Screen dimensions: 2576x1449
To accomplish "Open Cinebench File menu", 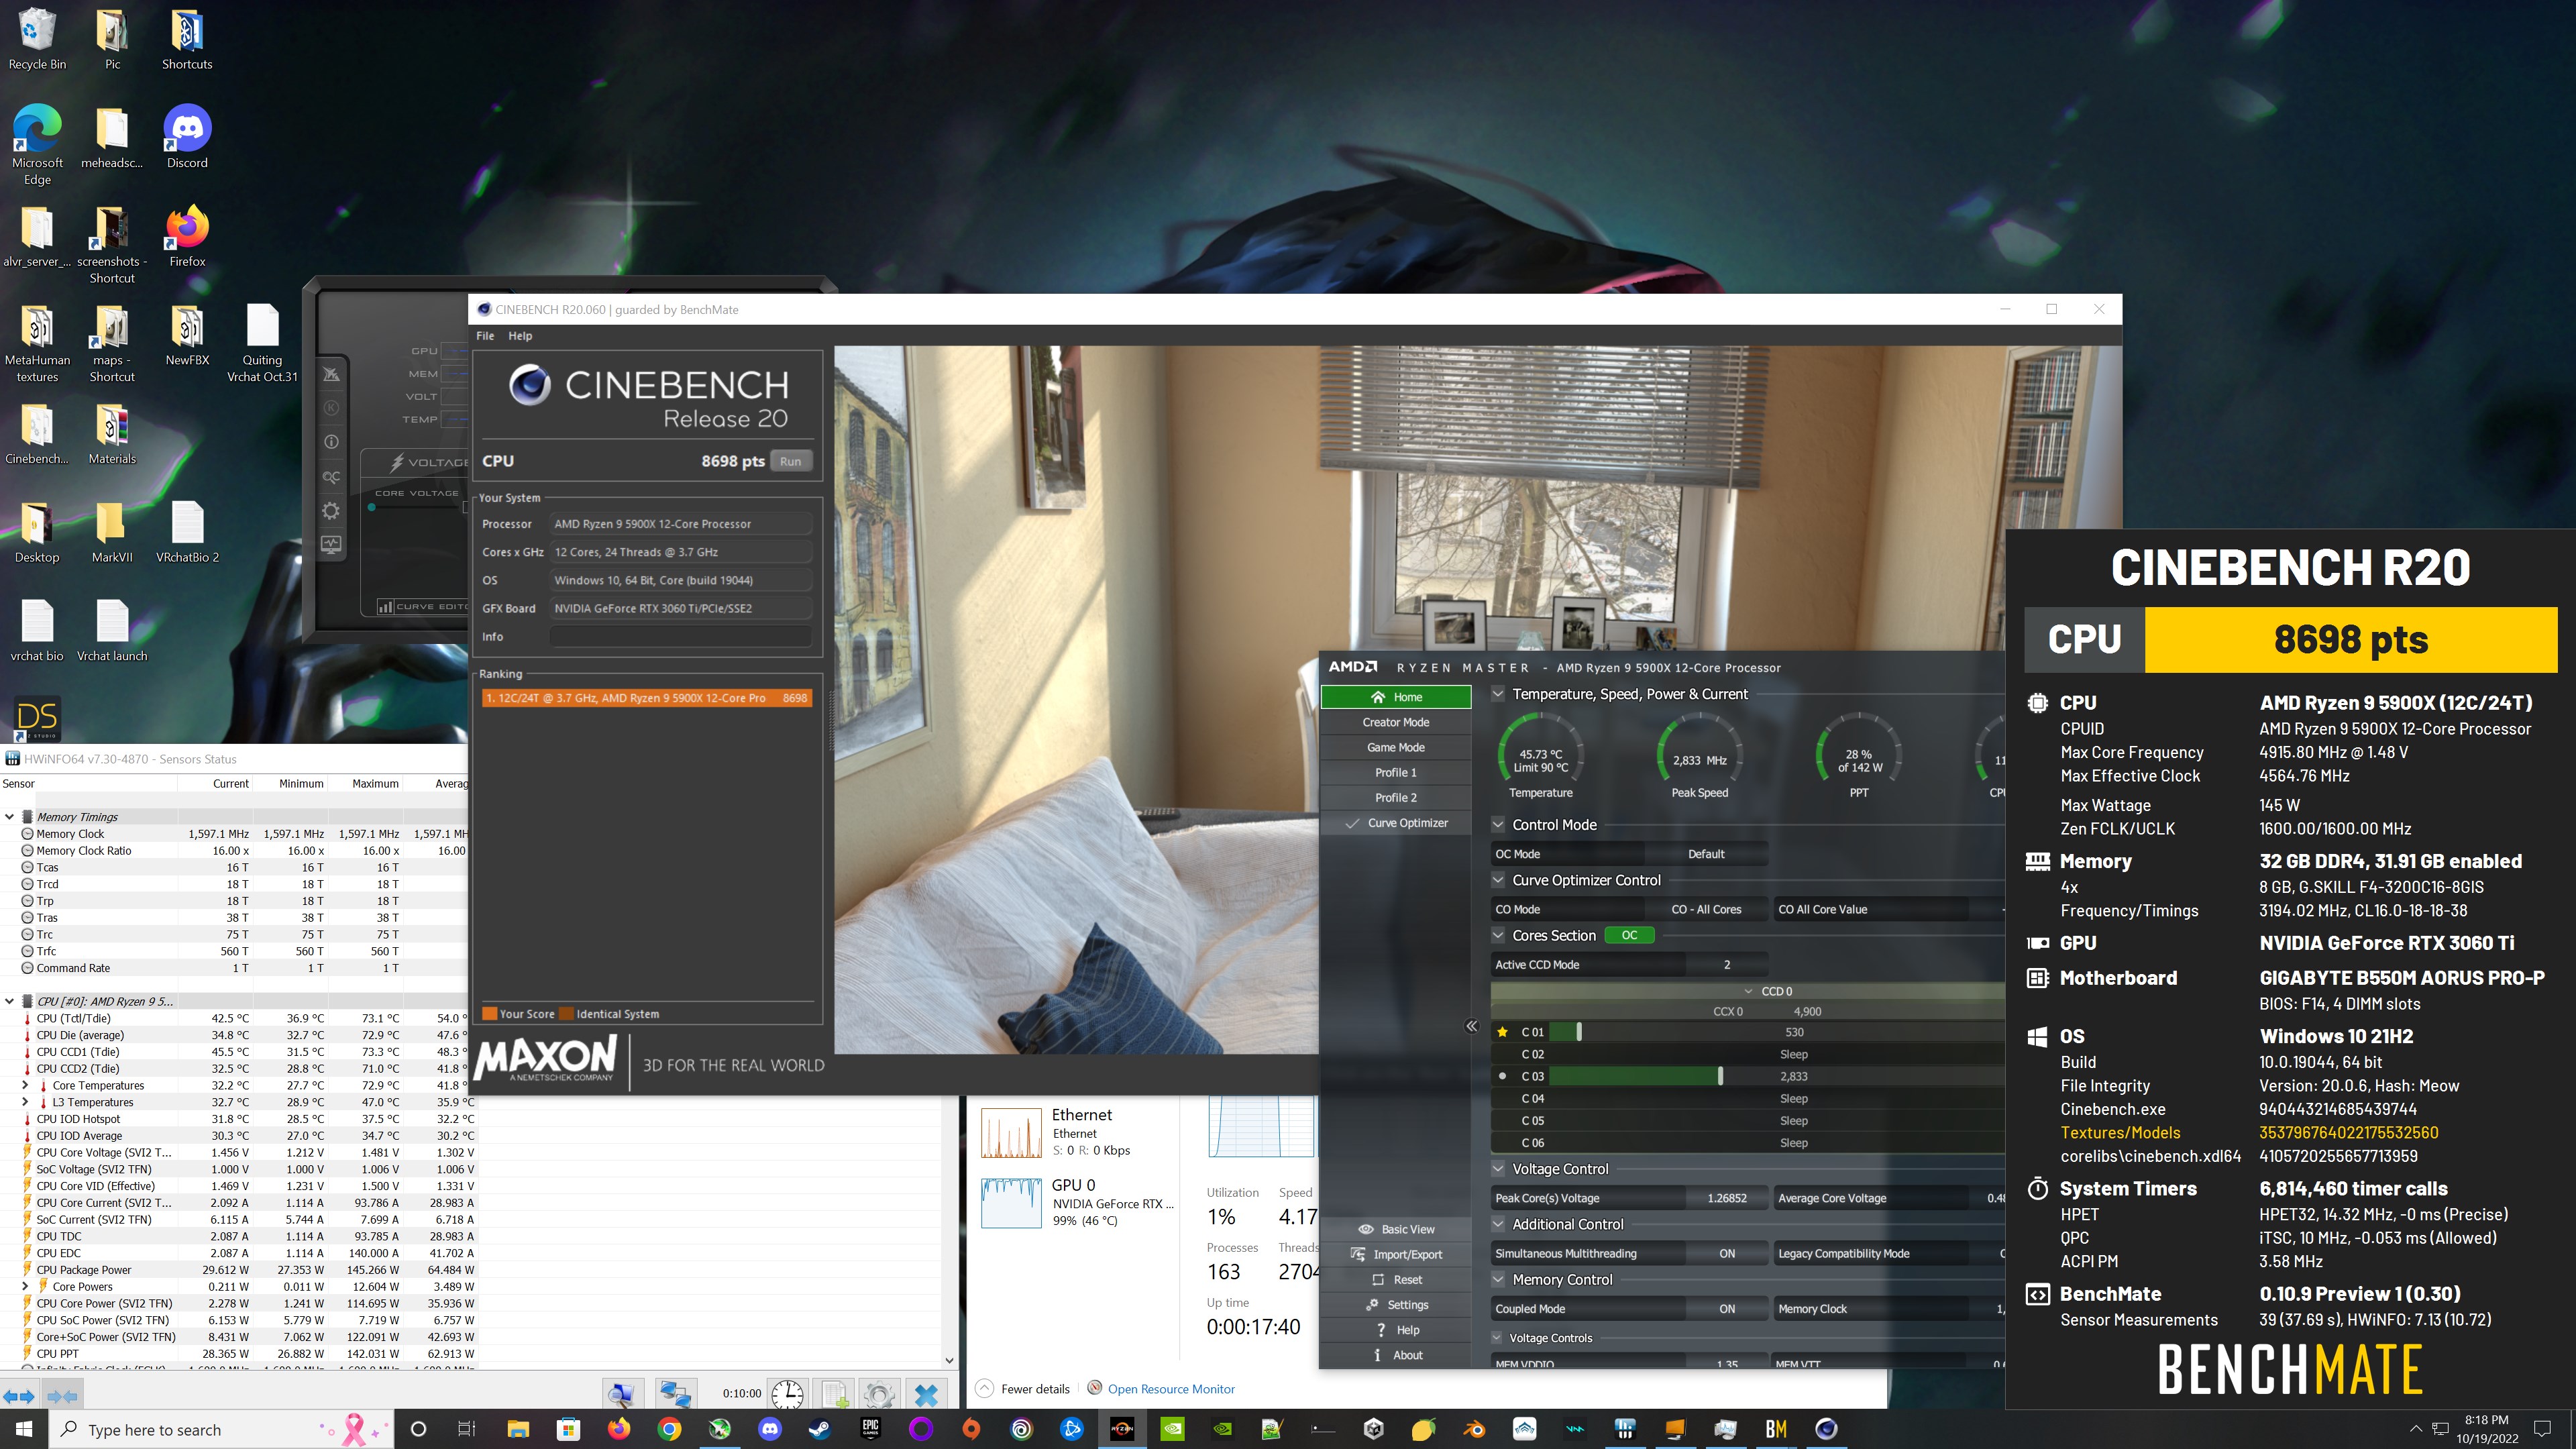I will coord(485,336).
